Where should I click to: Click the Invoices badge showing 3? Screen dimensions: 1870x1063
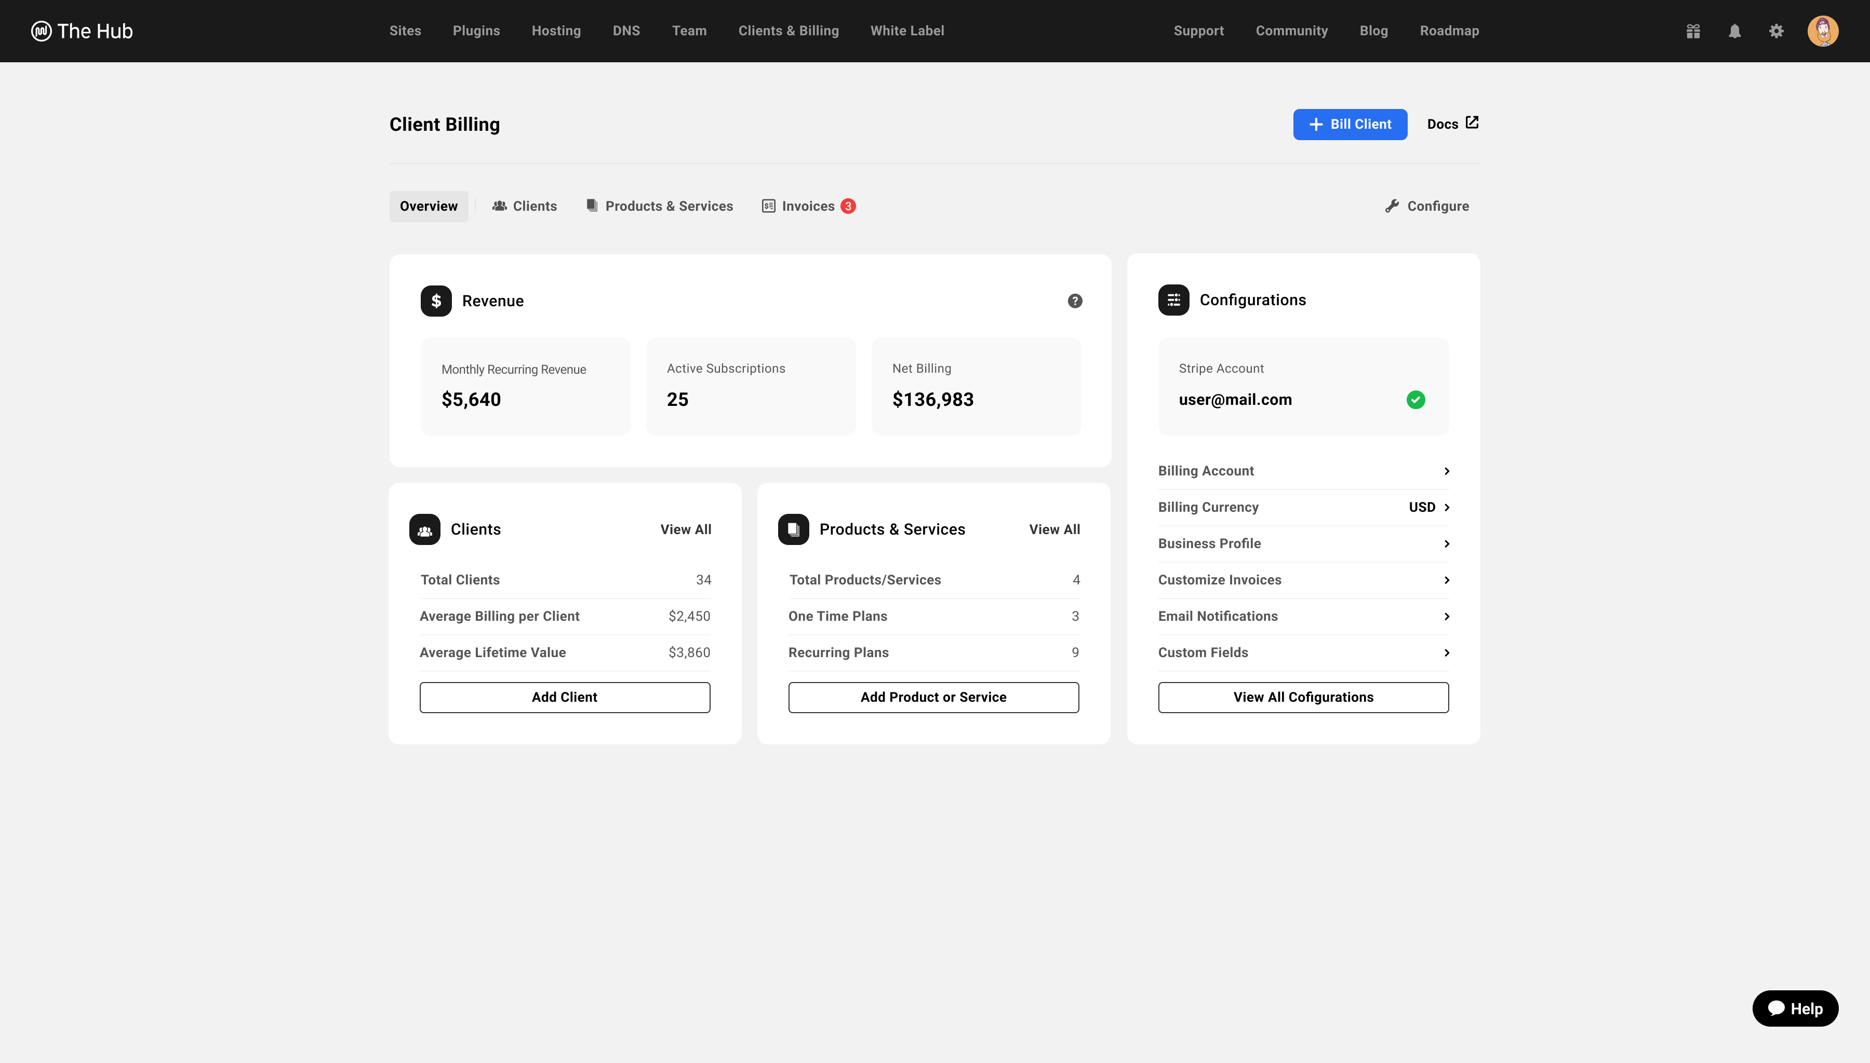click(x=848, y=206)
